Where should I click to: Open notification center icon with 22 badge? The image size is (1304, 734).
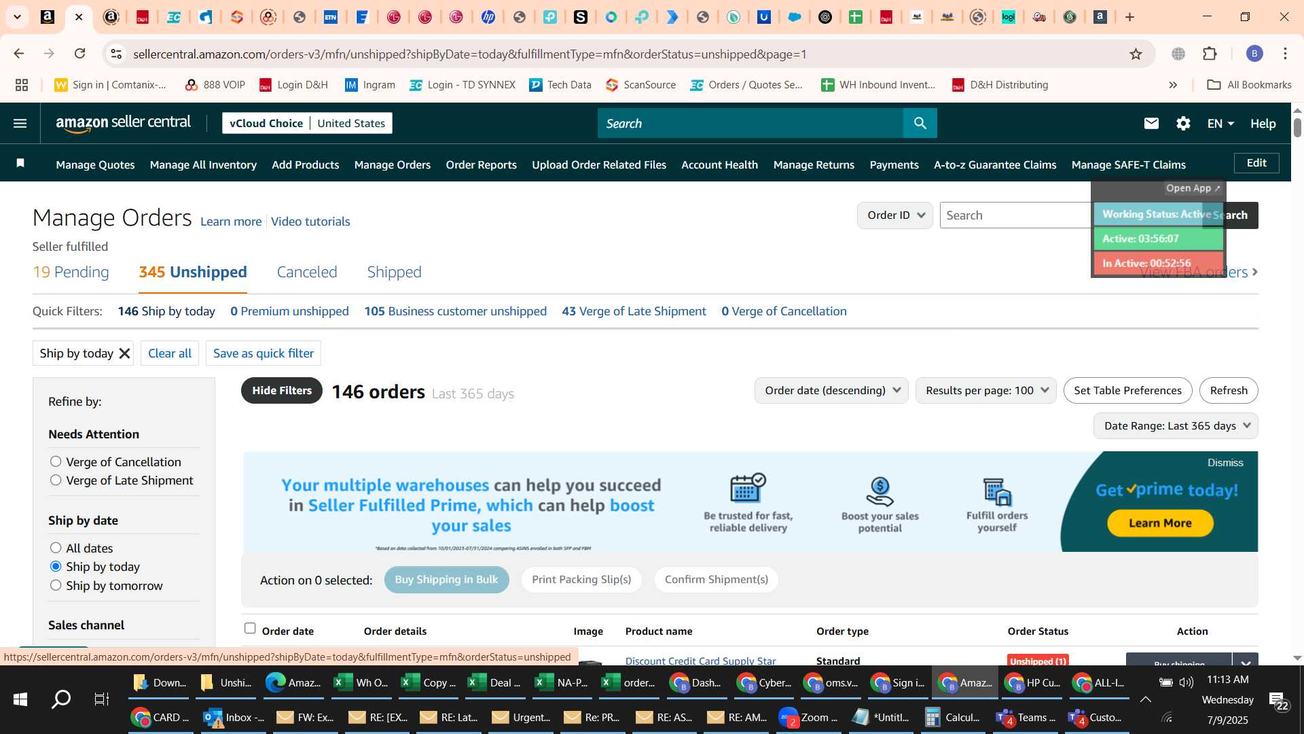coord(1279,701)
